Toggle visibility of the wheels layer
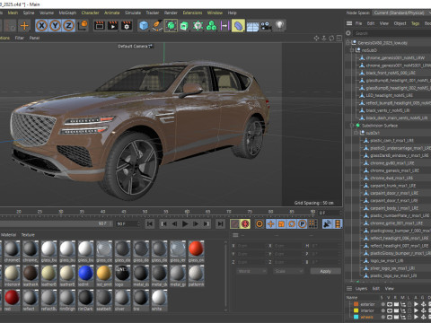 (390, 317)
